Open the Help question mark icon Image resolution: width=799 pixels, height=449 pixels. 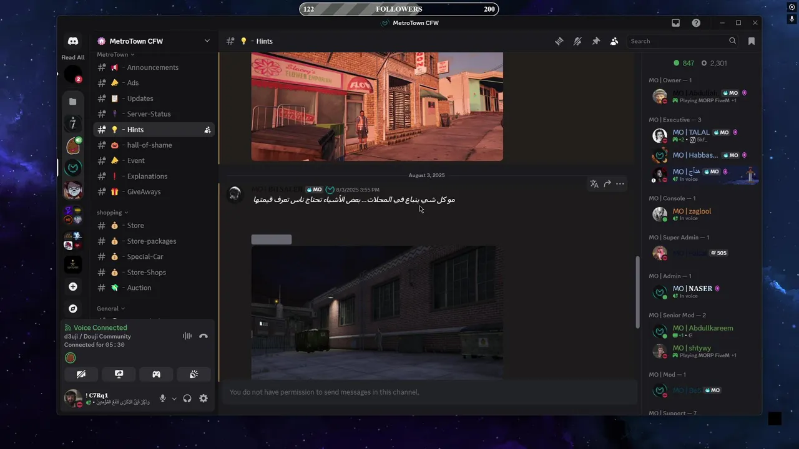click(696, 23)
